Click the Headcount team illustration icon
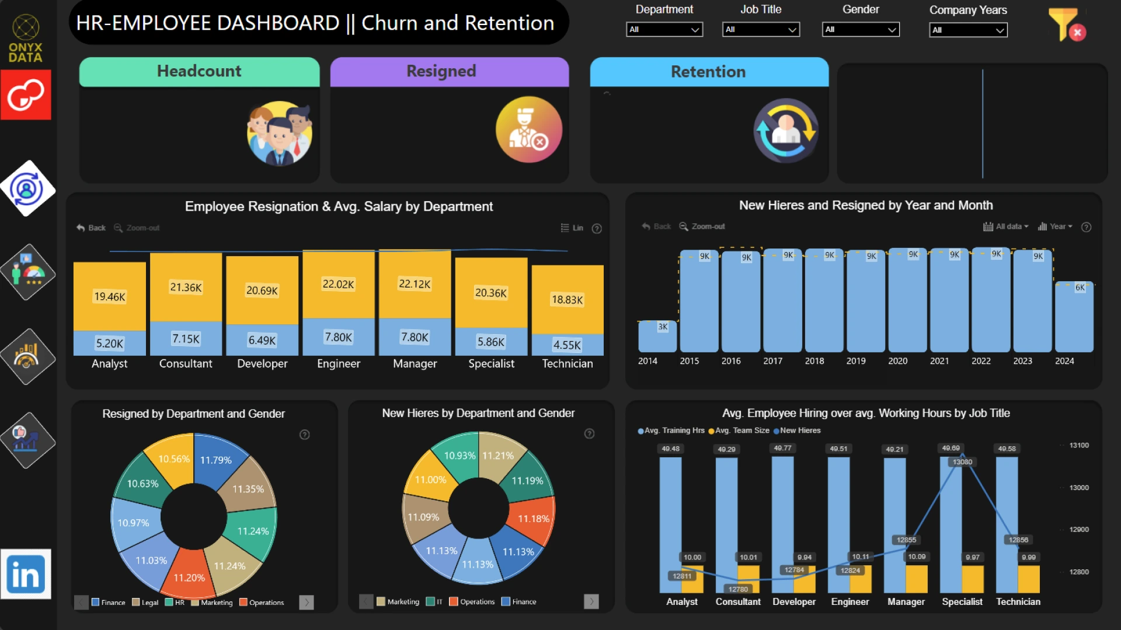Viewport: 1121px width, 630px height. click(280, 134)
